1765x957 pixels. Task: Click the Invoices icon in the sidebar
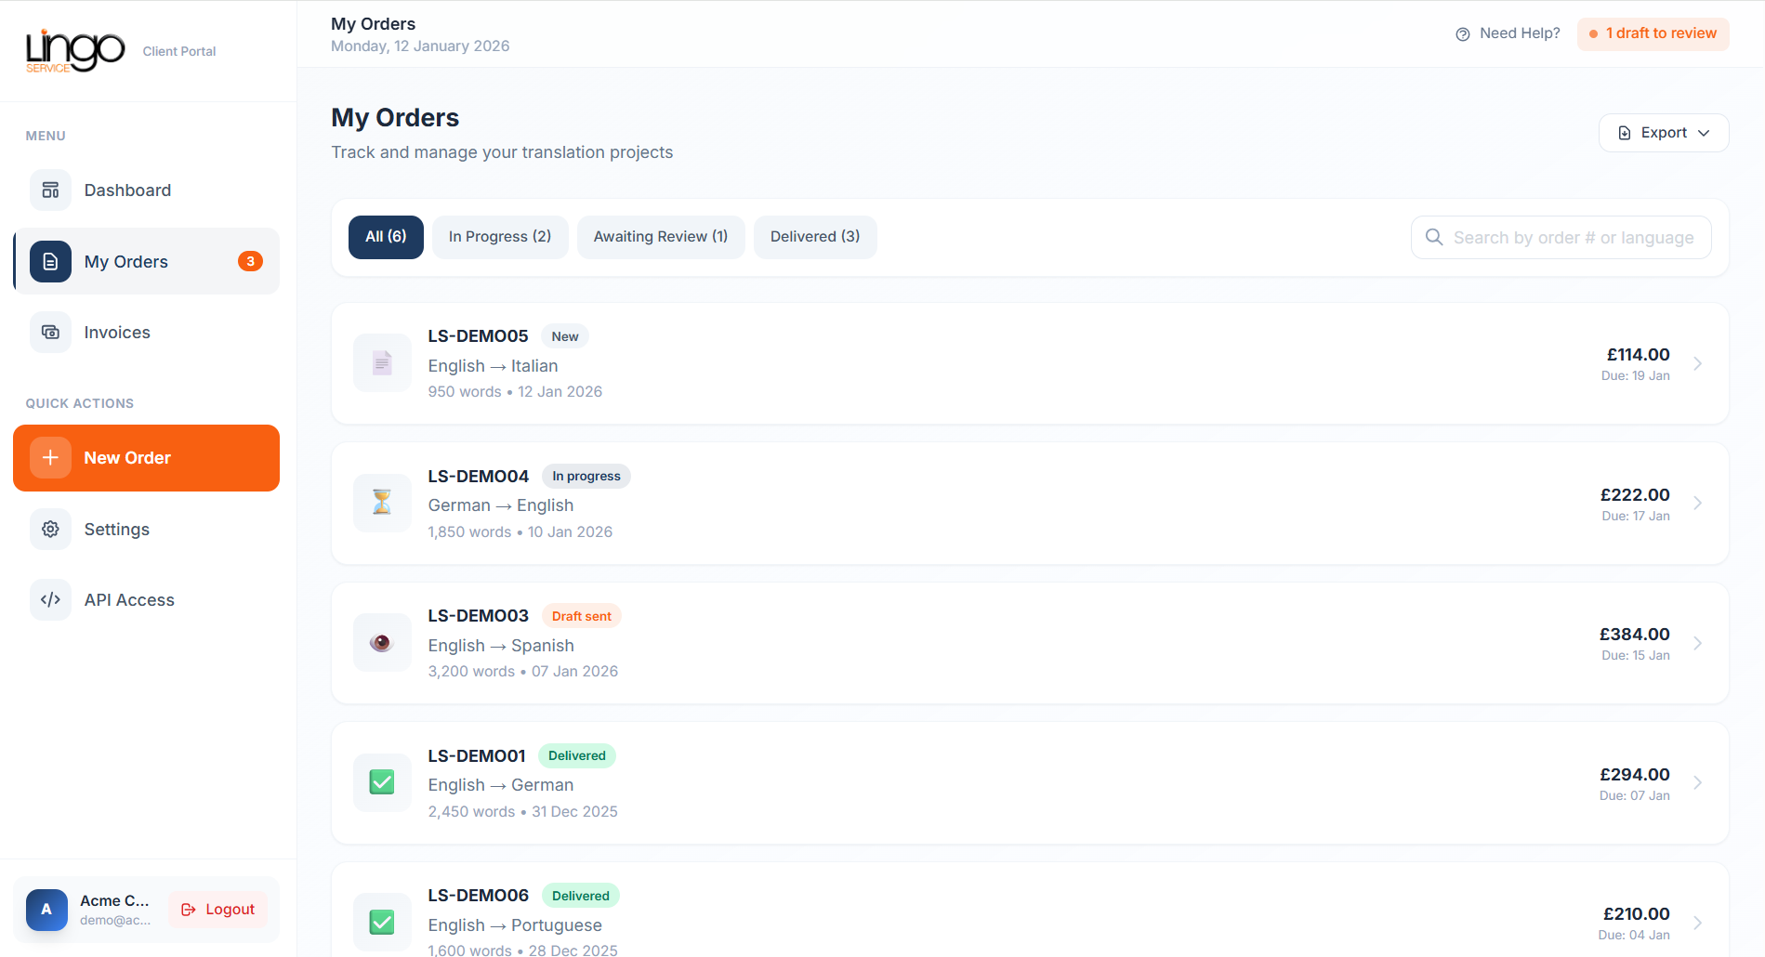tap(49, 332)
